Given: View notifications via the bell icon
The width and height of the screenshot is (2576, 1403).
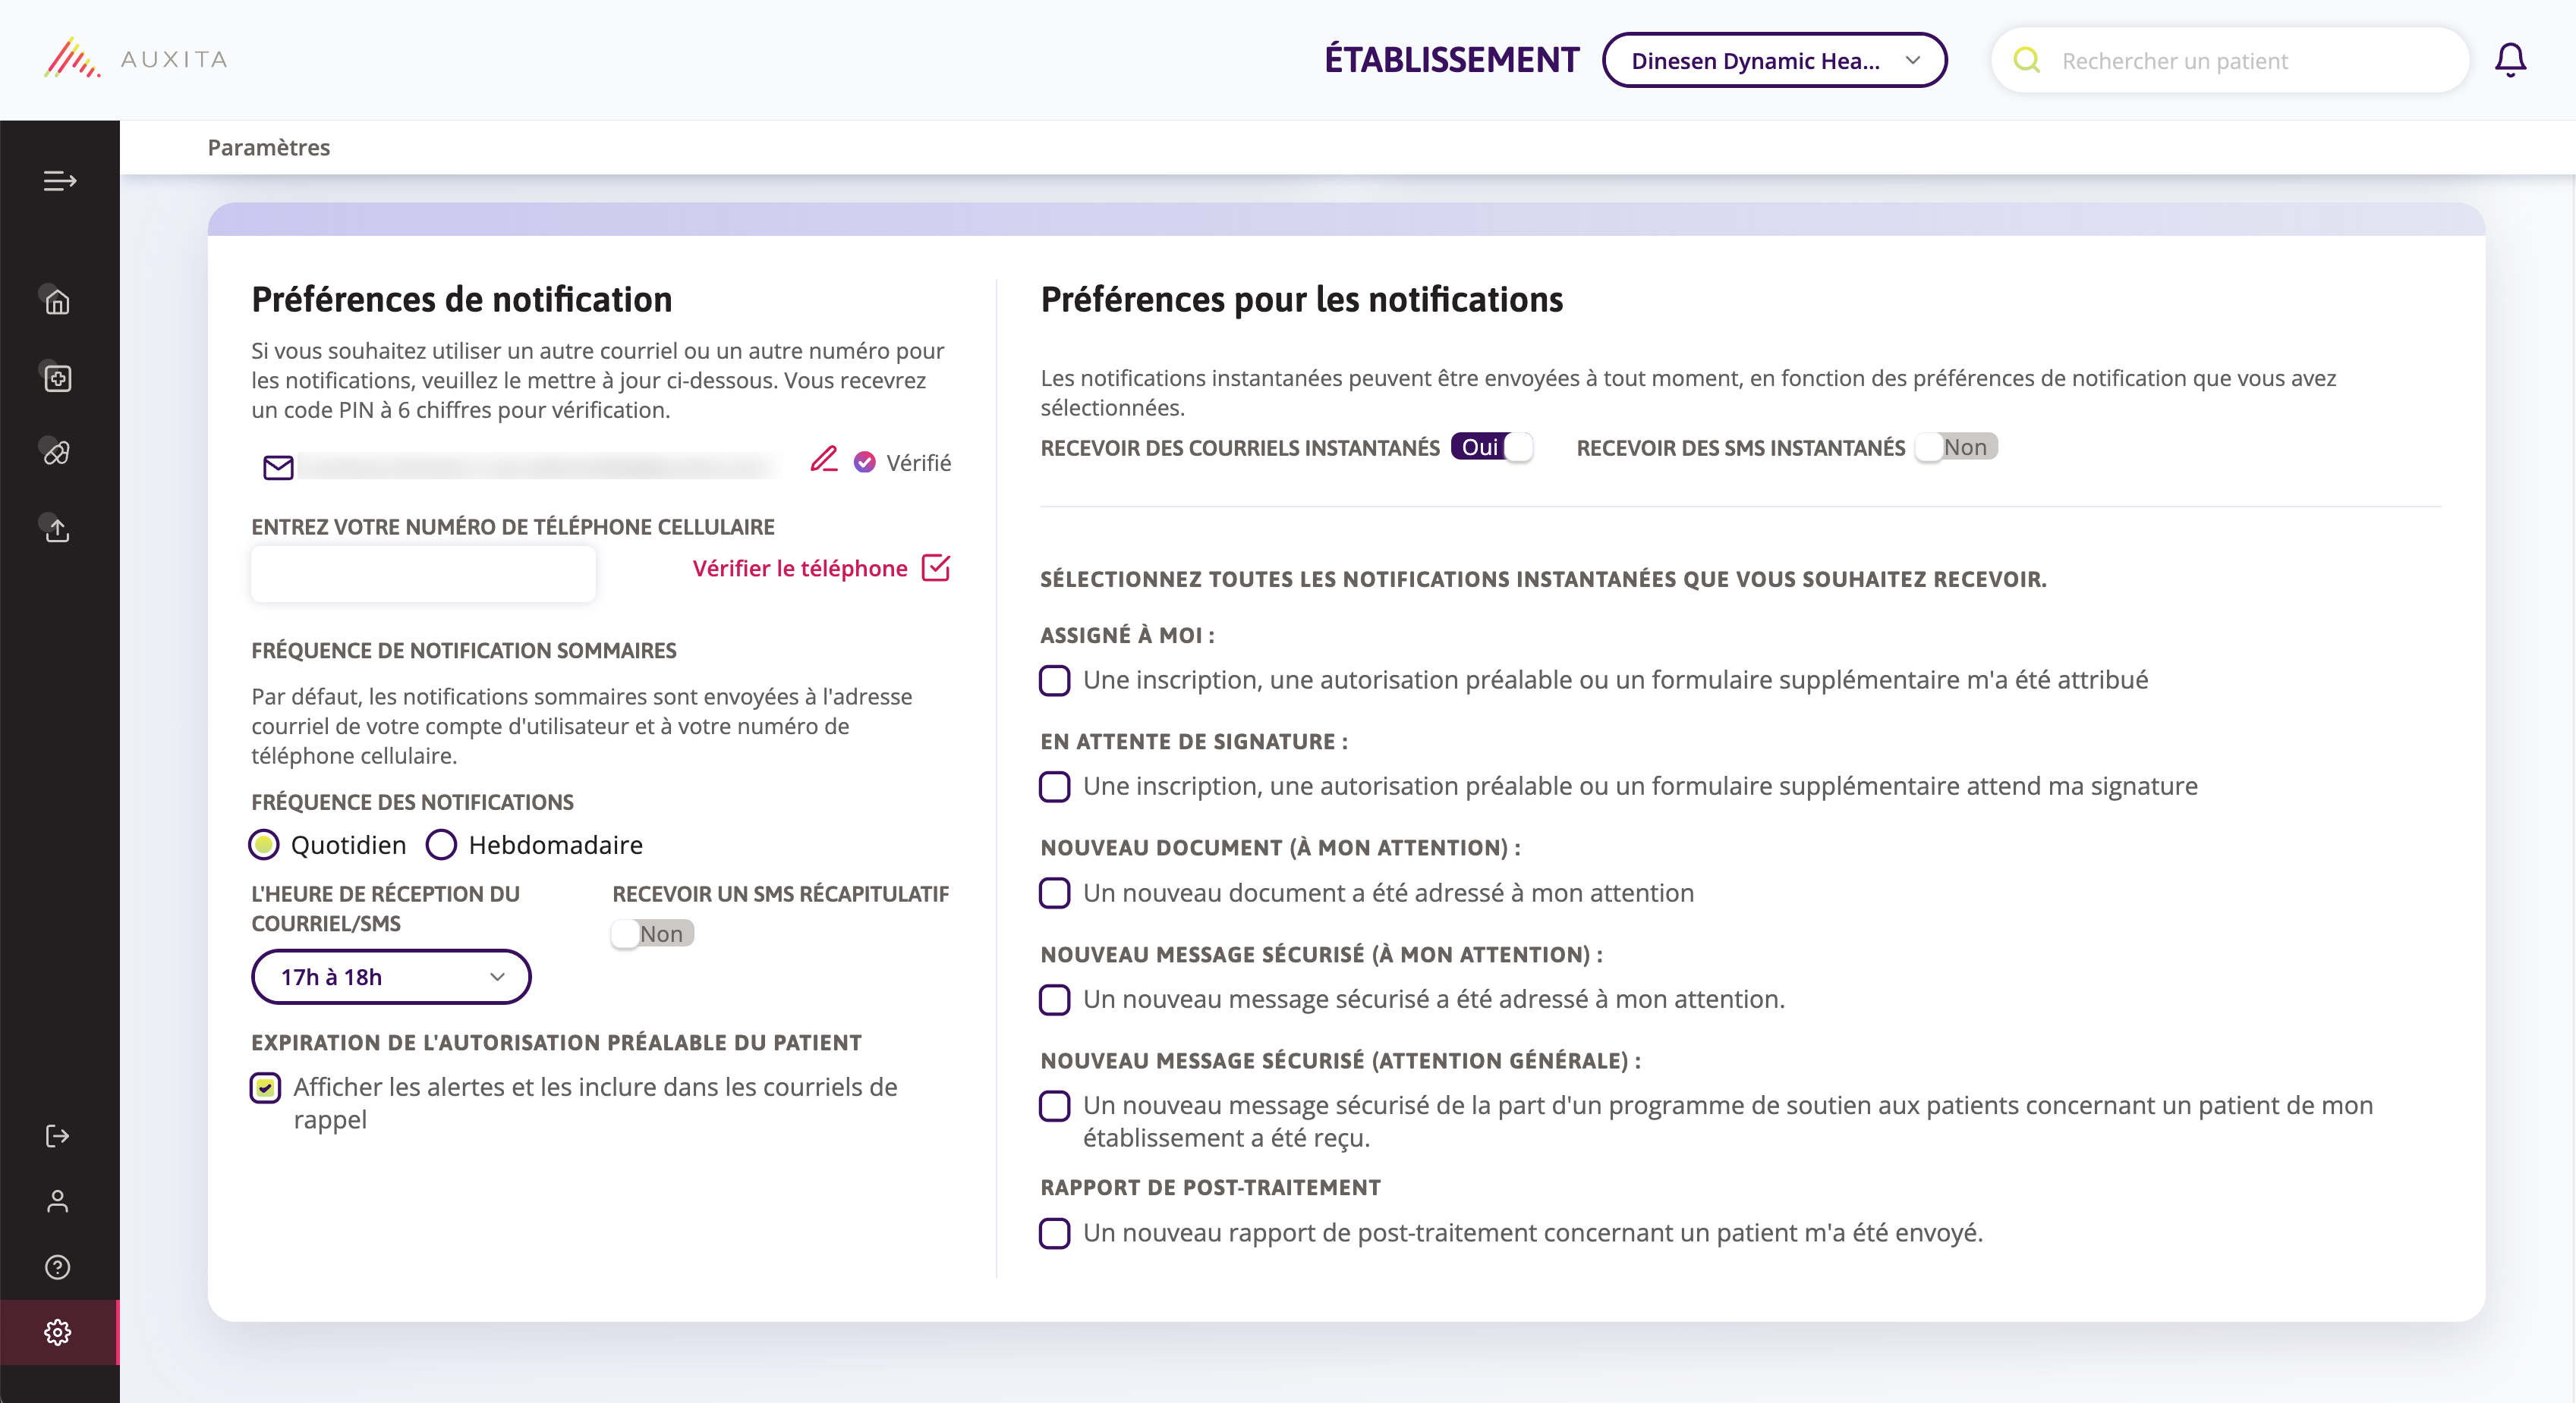Looking at the screenshot, I should coord(2511,59).
